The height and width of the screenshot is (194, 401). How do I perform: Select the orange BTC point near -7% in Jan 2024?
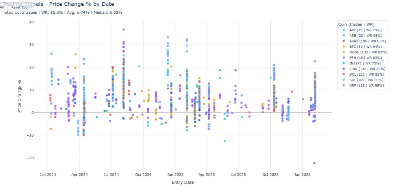(x=51, y=129)
